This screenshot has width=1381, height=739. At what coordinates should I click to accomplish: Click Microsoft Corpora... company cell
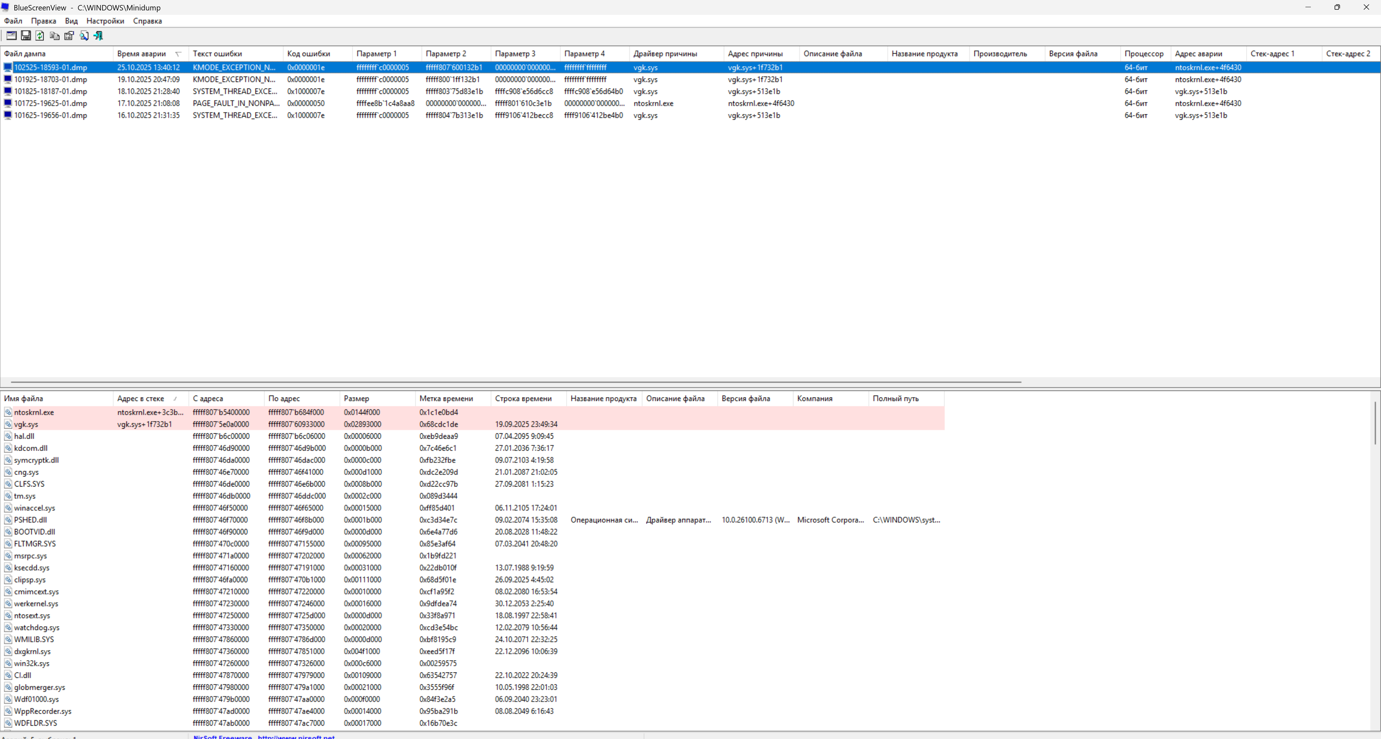[830, 520]
